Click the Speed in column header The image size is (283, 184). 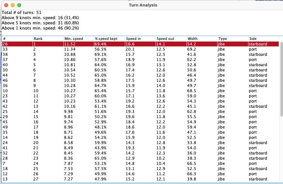click(133, 39)
